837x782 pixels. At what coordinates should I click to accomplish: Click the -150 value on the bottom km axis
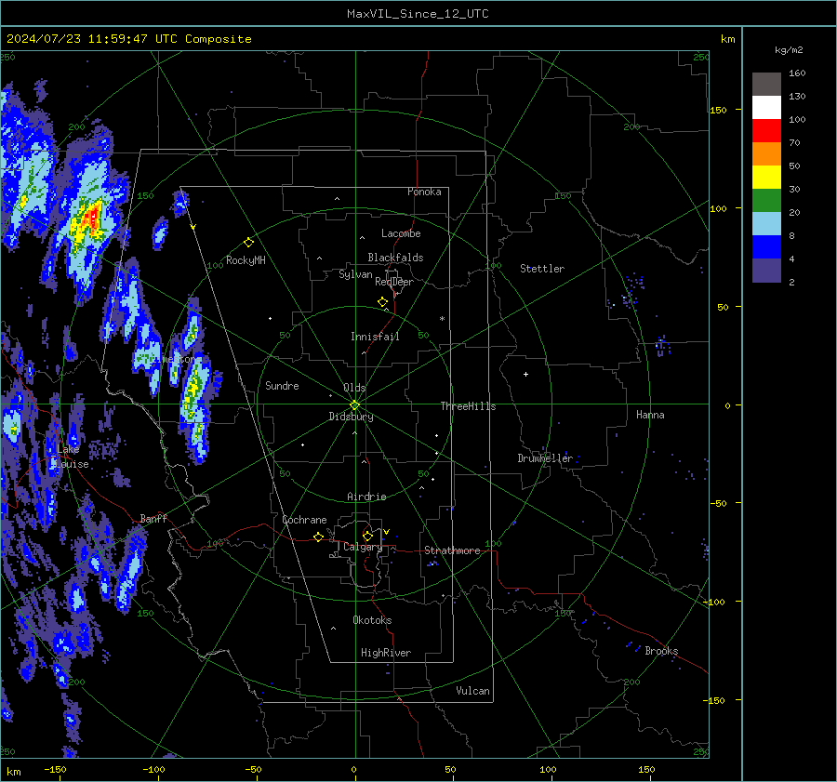(55, 769)
